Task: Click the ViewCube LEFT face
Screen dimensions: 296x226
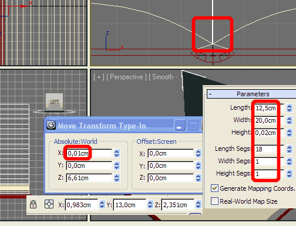Action: (x=54, y=102)
